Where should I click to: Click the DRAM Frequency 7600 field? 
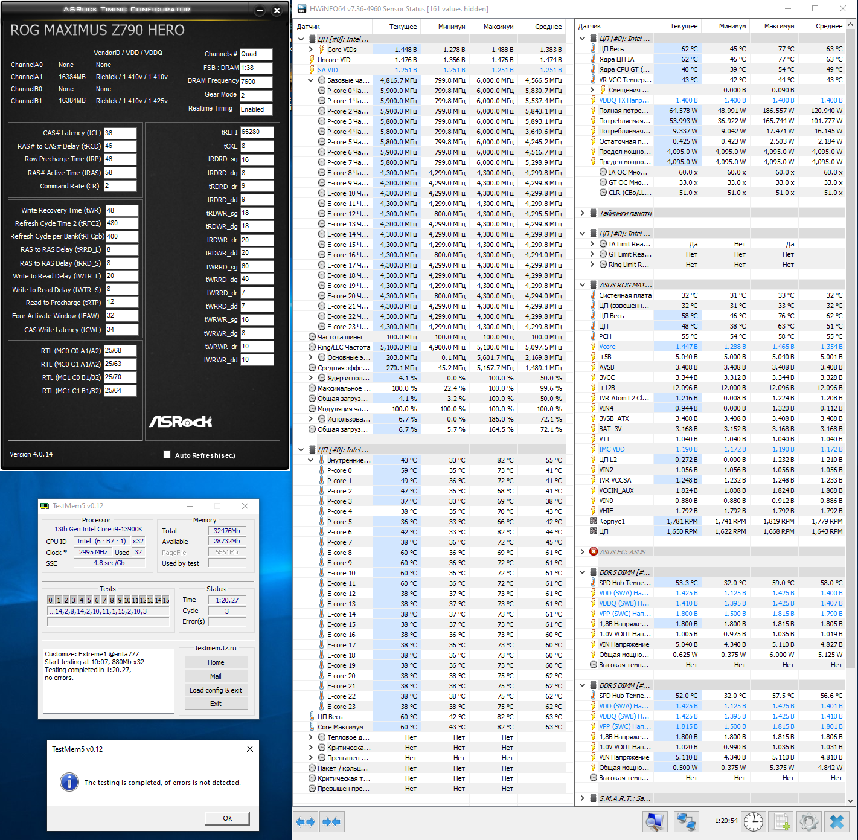tap(256, 82)
